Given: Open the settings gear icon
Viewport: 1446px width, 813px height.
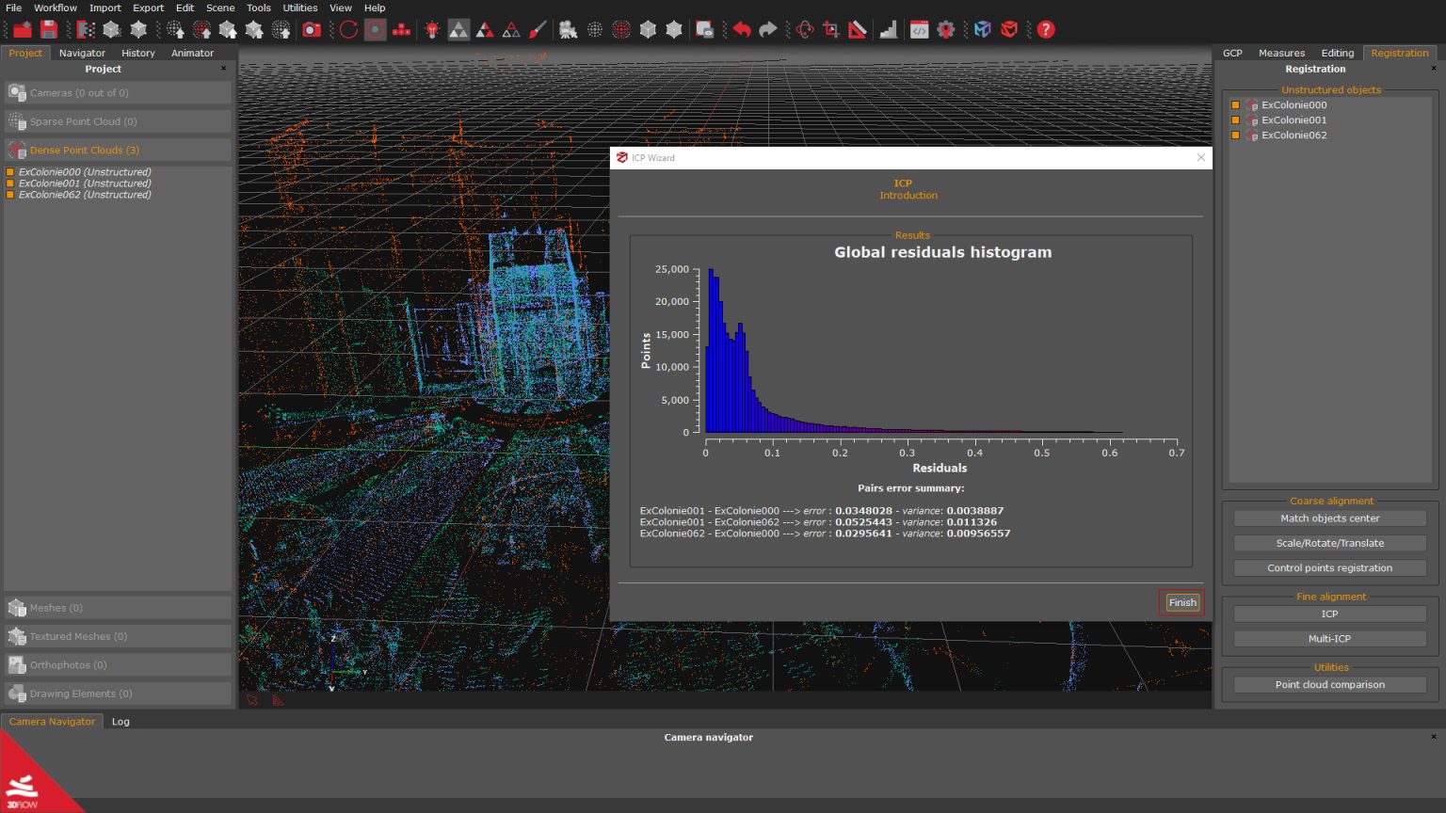Looking at the screenshot, I should (x=947, y=29).
